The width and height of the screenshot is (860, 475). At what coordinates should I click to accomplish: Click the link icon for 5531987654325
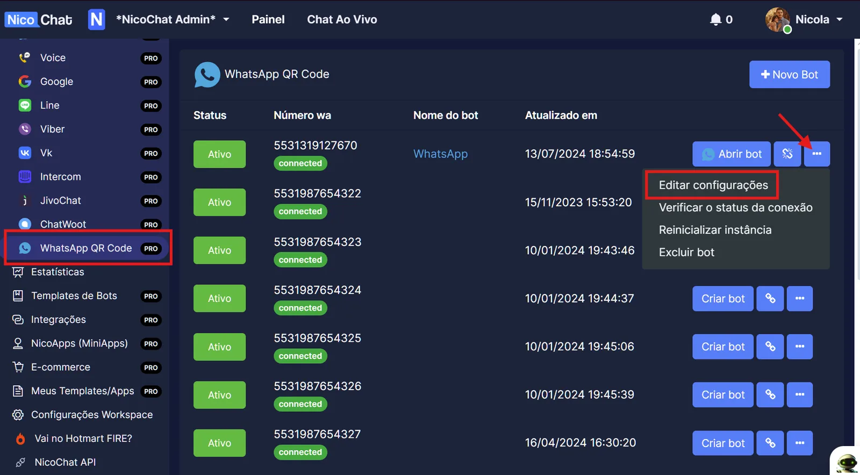pos(770,347)
